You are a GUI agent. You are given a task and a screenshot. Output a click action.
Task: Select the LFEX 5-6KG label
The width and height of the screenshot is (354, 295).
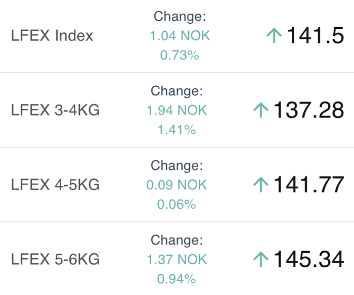[x=55, y=259]
